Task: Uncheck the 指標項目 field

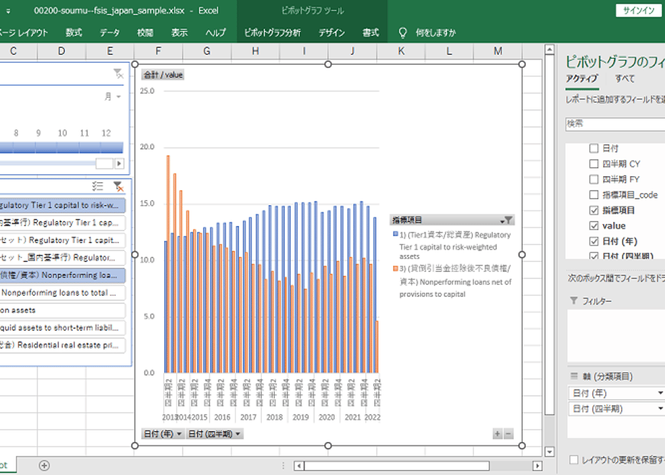Action: point(594,210)
